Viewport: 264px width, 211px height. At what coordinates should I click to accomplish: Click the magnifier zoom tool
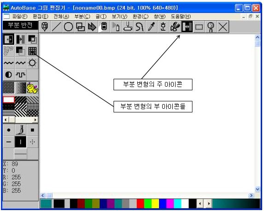pos(211,27)
